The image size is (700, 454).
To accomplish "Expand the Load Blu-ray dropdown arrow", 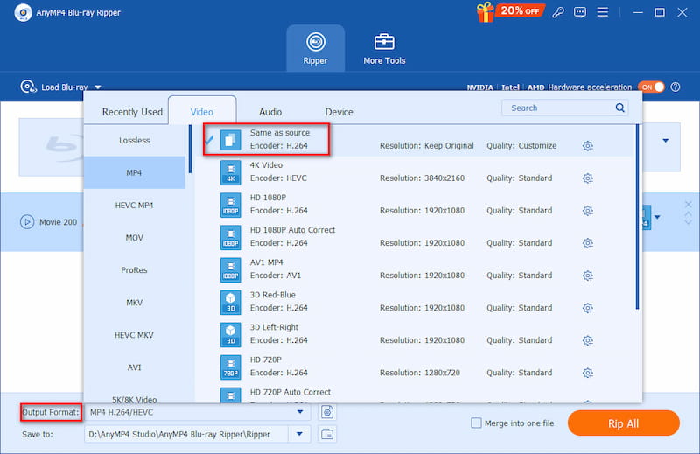I will pyautogui.click(x=98, y=87).
